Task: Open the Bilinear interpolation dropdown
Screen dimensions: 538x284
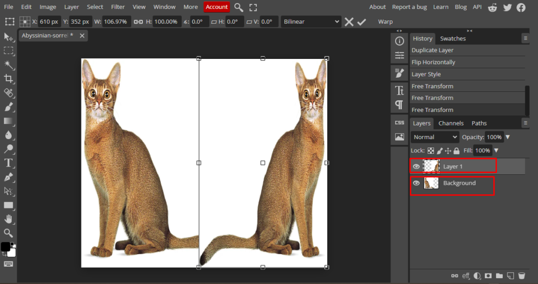Action: (311, 22)
